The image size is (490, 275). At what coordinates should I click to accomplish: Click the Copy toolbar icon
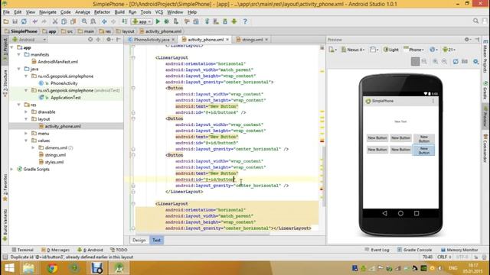pyautogui.click(x=64, y=21)
